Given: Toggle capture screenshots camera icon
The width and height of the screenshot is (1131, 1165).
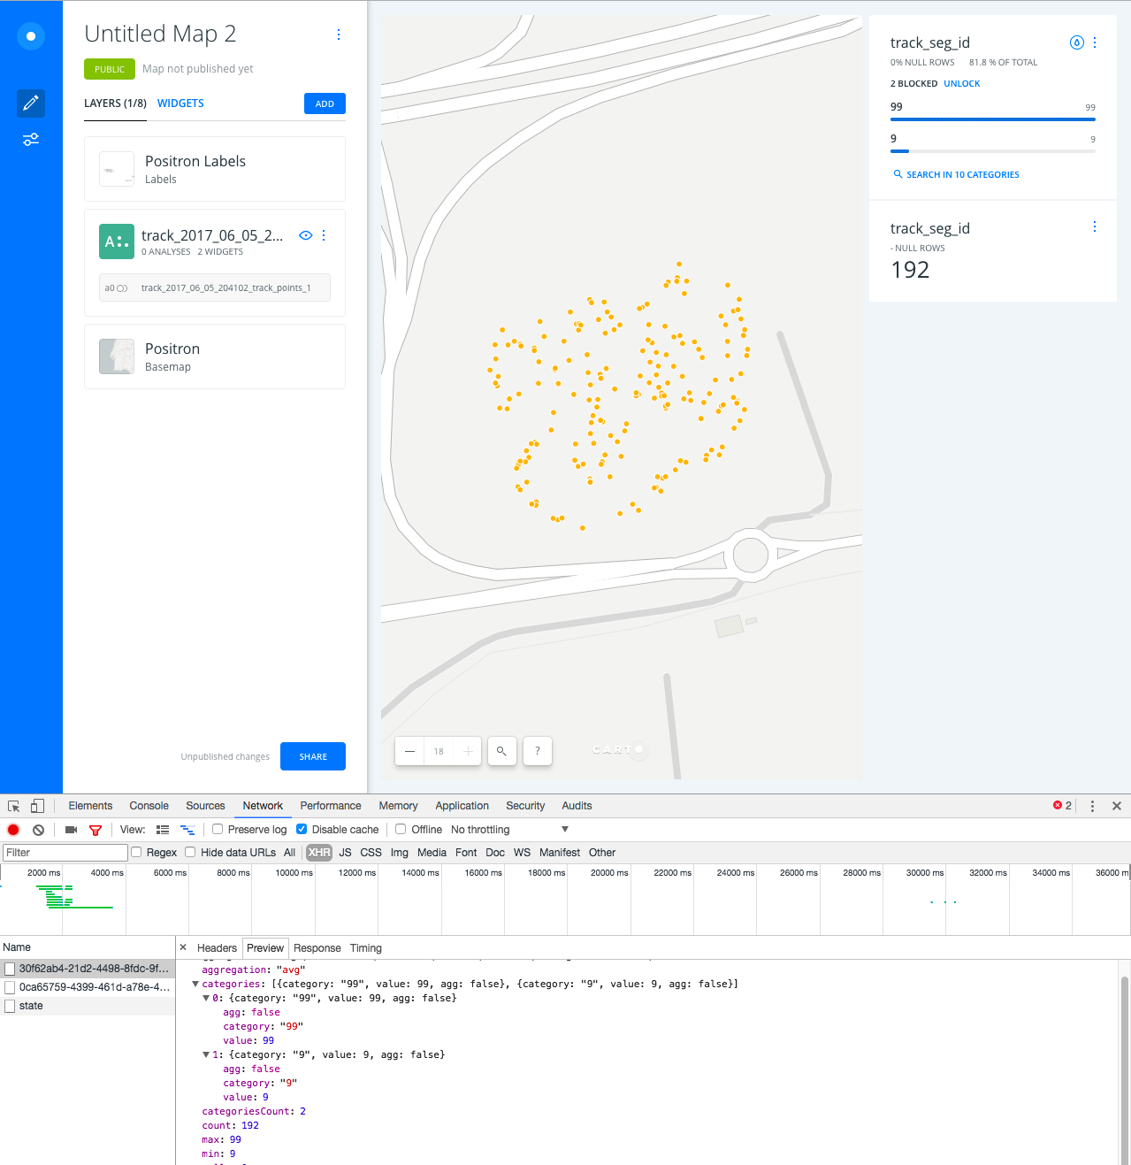Looking at the screenshot, I should coord(71,830).
